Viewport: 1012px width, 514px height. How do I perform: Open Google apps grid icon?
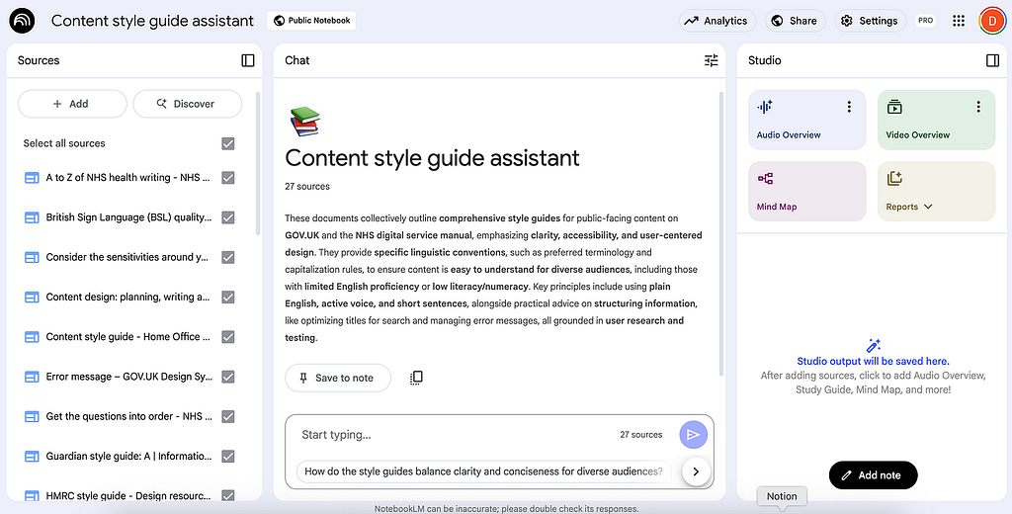pyautogui.click(x=959, y=21)
